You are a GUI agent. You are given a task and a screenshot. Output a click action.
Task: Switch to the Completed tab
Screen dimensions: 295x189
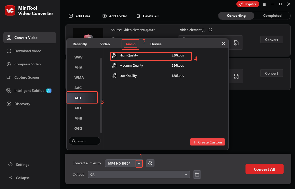click(x=272, y=16)
